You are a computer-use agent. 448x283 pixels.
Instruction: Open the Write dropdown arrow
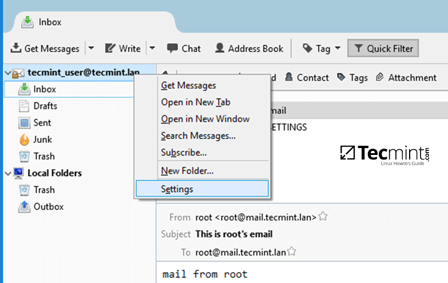pos(152,48)
